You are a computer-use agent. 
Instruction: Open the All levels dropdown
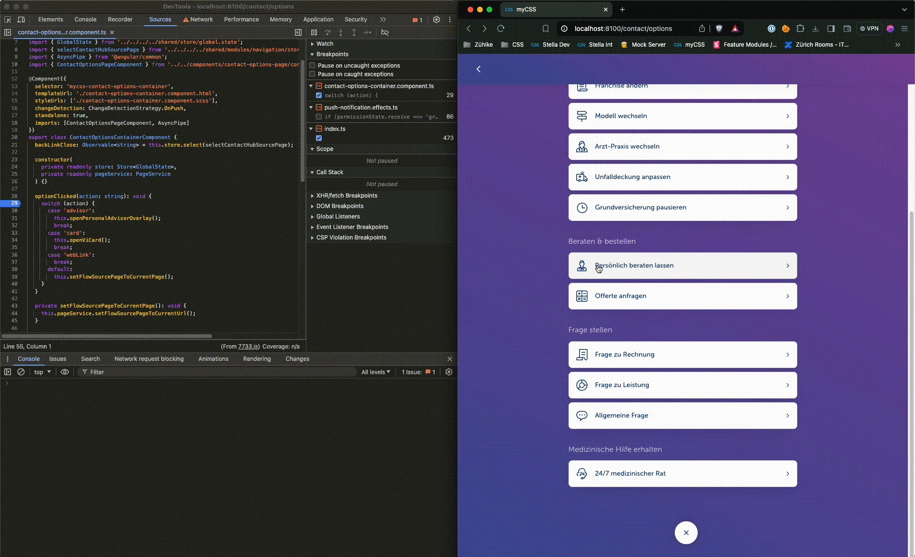(x=376, y=372)
